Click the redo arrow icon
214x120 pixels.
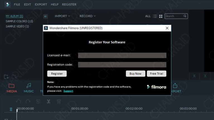(x=28, y=102)
